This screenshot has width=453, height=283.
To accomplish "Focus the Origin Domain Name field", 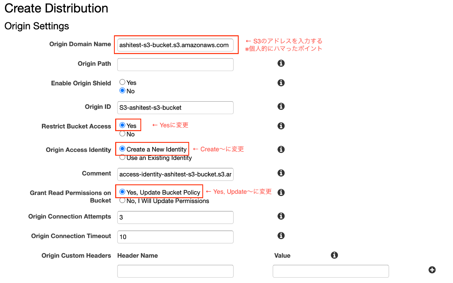I will coord(175,45).
